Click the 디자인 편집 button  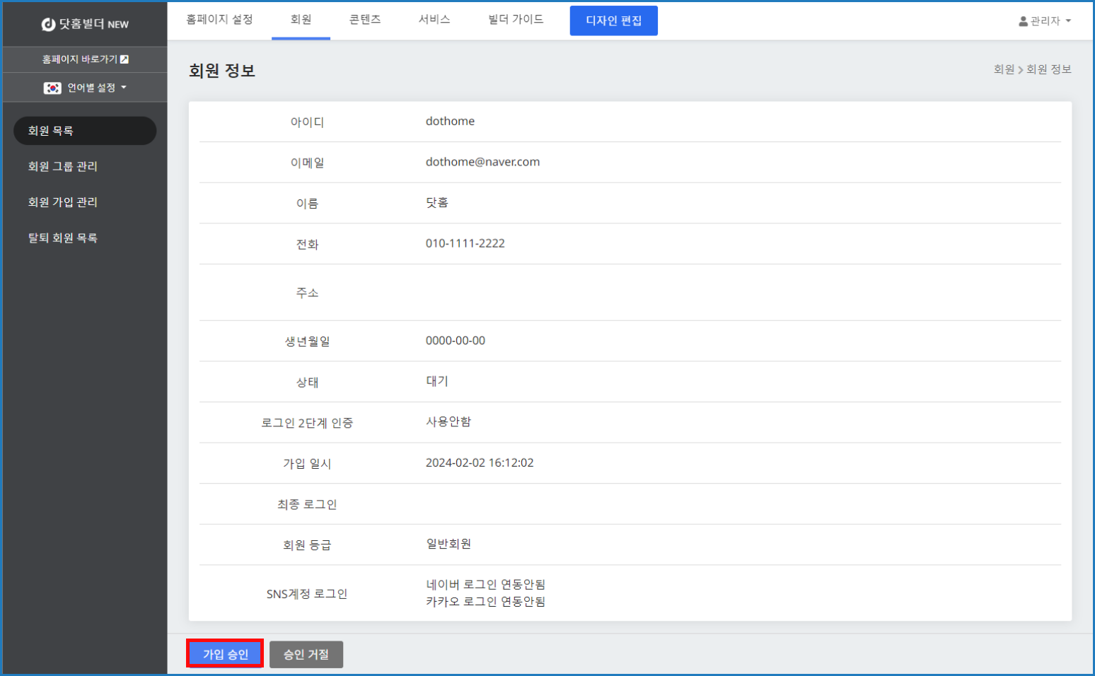click(613, 21)
